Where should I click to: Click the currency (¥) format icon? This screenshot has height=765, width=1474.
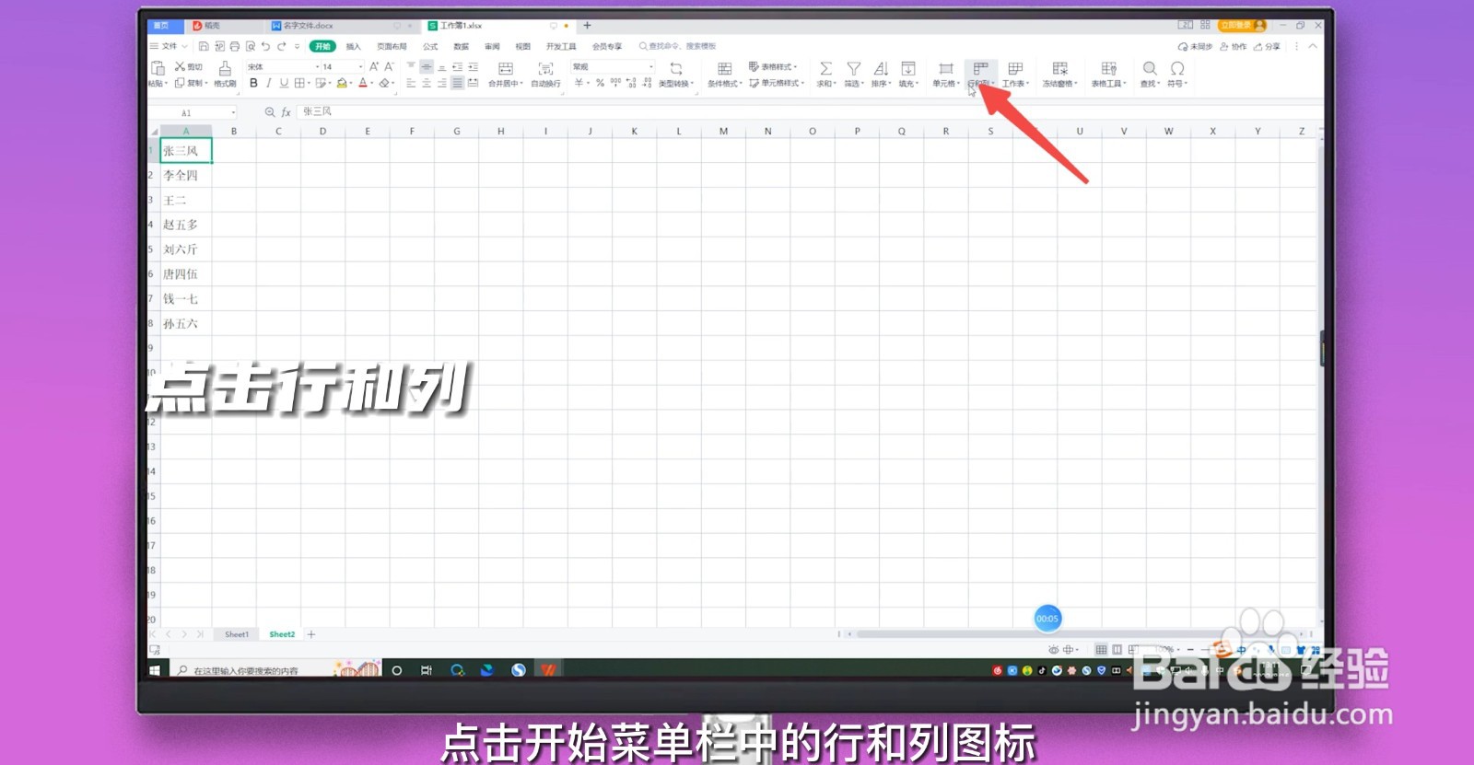coord(579,83)
